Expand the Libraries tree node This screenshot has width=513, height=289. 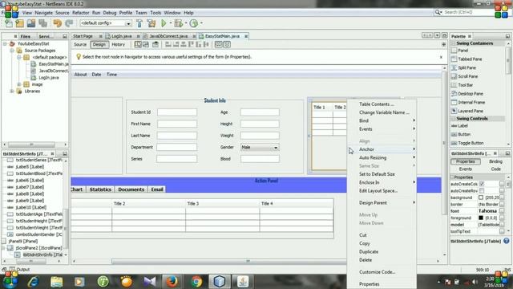(12, 91)
